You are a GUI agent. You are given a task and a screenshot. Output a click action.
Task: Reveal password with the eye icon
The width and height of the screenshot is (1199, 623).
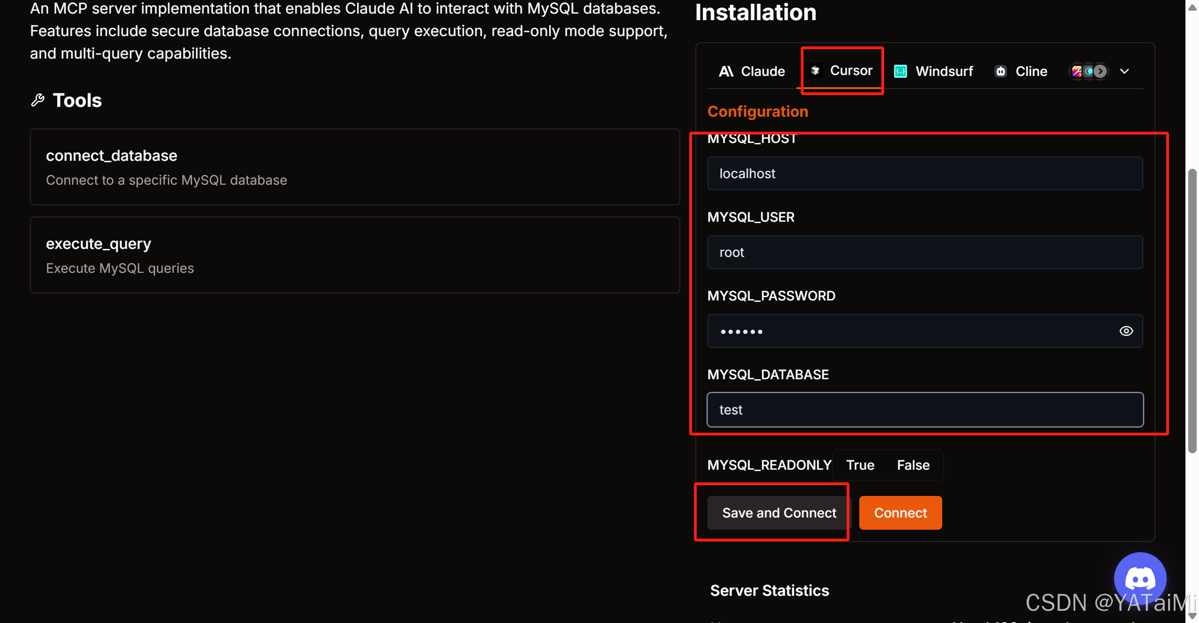tap(1126, 331)
